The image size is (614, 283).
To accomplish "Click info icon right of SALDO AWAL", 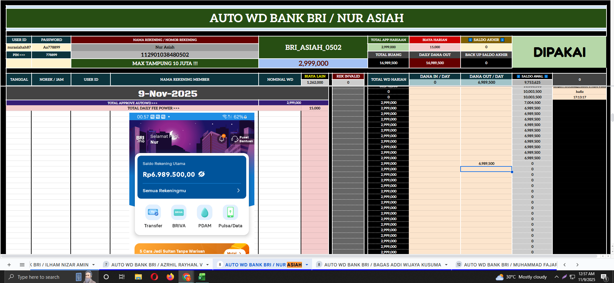I will pyautogui.click(x=546, y=77).
